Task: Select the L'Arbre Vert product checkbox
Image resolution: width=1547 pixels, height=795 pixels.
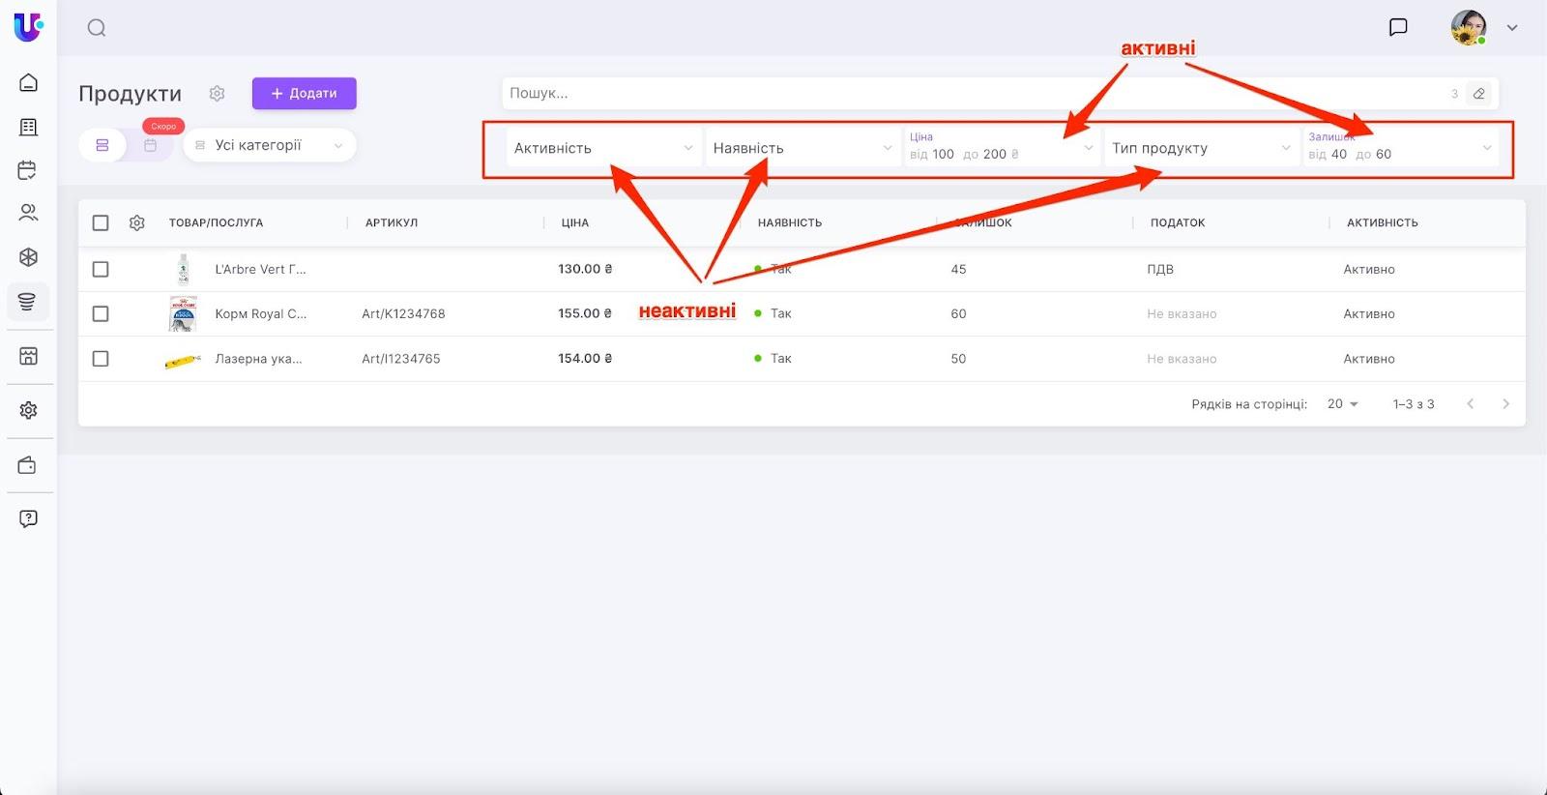Action: point(101,270)
